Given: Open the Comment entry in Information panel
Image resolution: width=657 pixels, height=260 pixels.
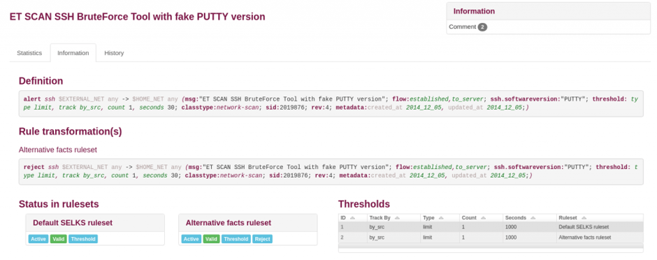Looking at the screenshot, I should 462,27.
